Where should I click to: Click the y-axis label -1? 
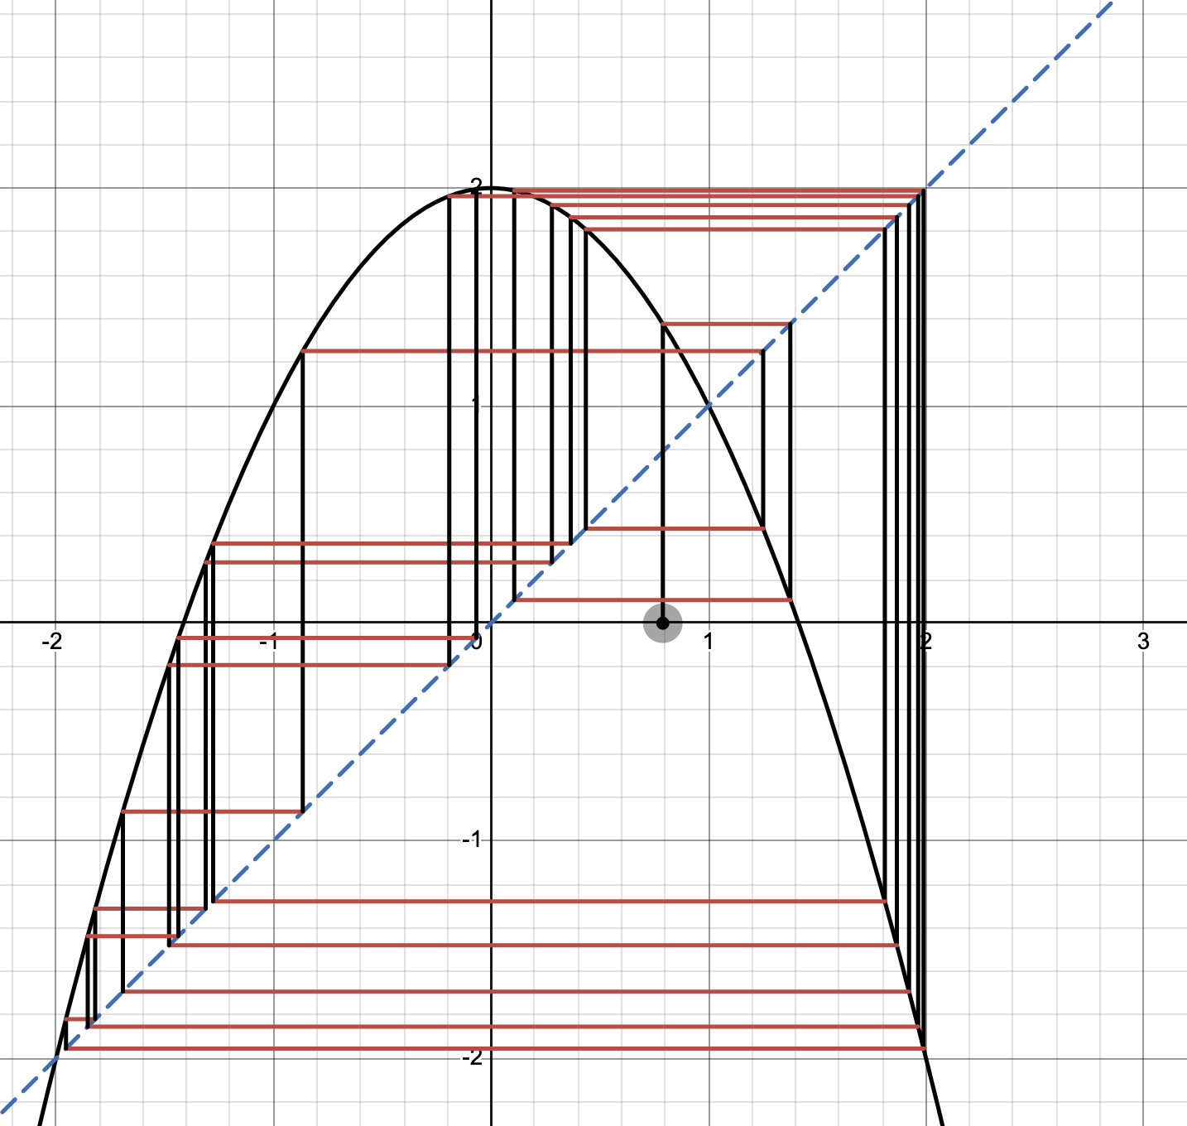[x=471, y=840]
